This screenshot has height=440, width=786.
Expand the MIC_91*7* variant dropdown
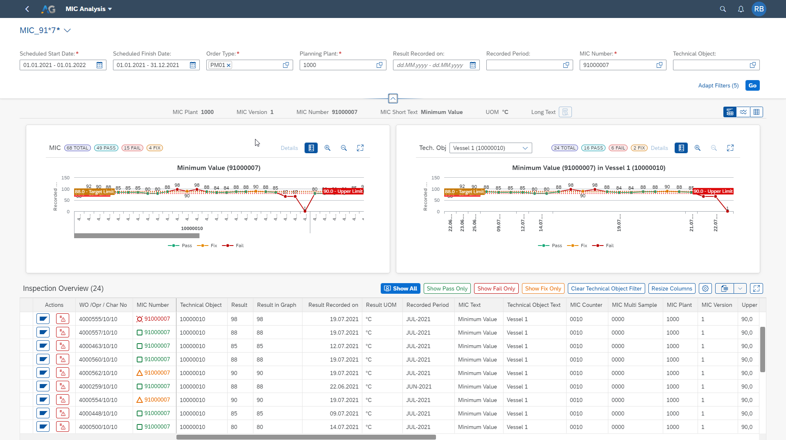(68, 31)
